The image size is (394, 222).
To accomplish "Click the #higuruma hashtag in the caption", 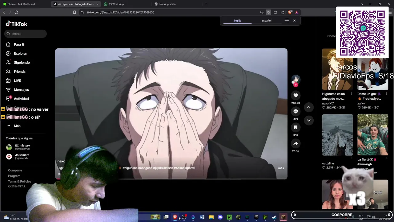I will point(130,168).
